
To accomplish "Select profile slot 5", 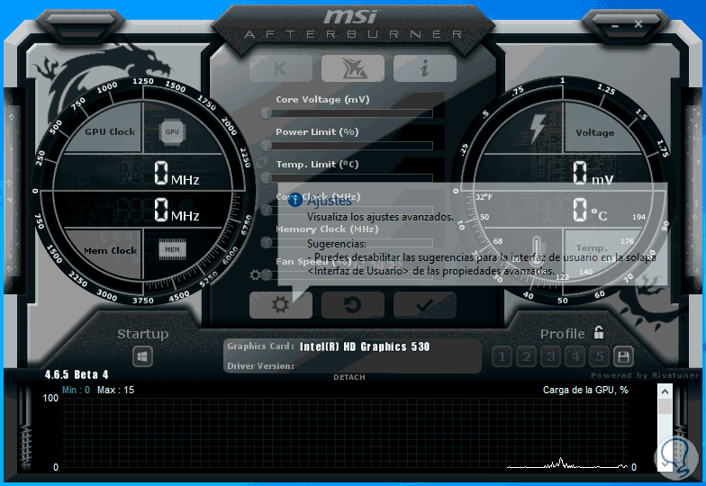I will pyautogui.click(x=600, y=356).
